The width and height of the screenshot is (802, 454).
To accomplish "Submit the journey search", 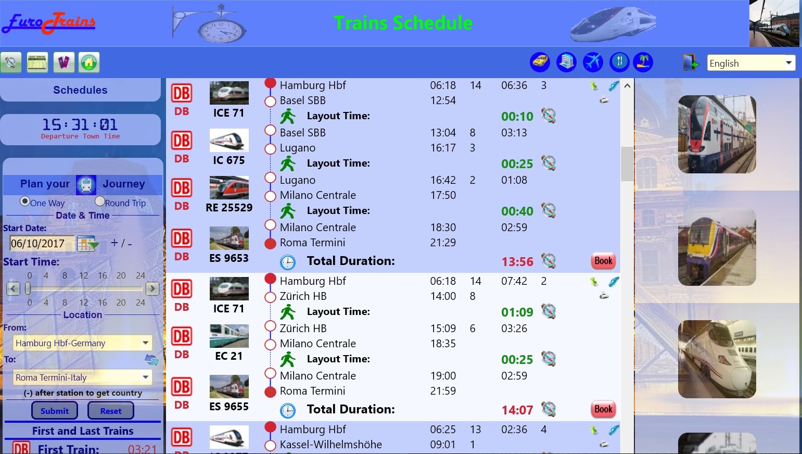I will click(x=55, y=411).
